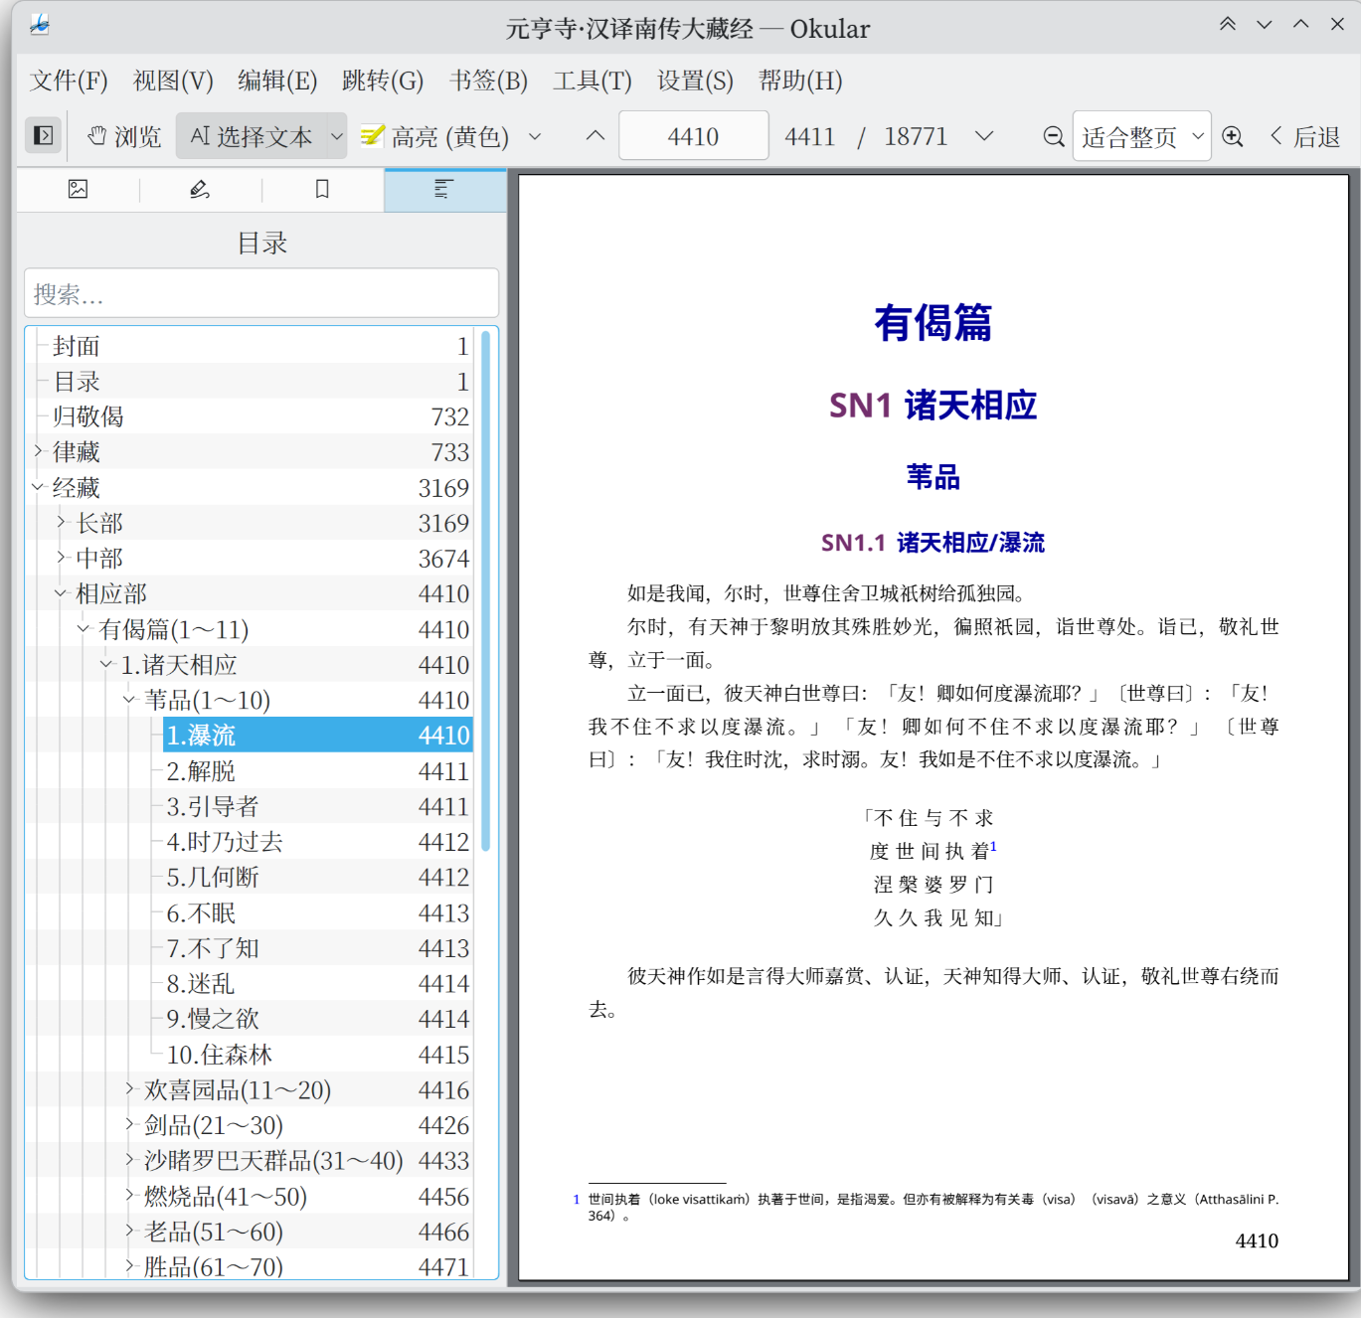Select the 2.解脱 contents entry
The width and height of the screenshot is (1361, 1318).
point(317,770)
